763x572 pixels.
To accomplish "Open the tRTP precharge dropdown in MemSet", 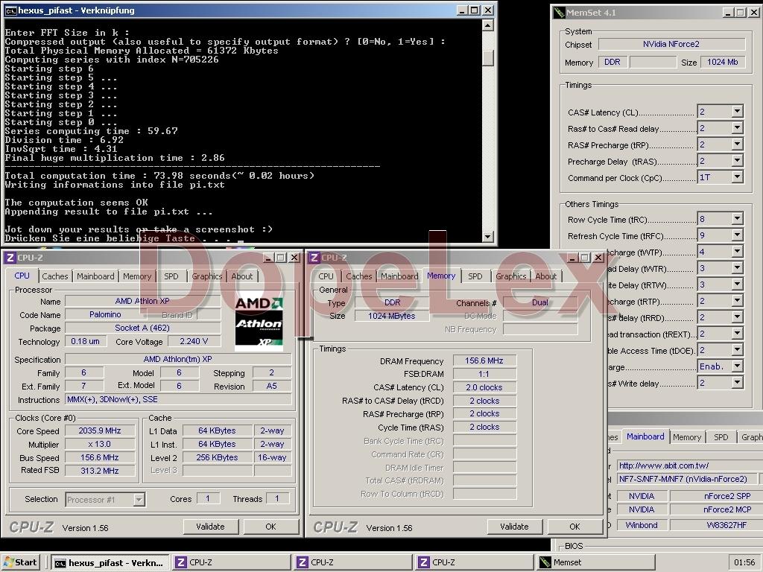I will 737,302.
